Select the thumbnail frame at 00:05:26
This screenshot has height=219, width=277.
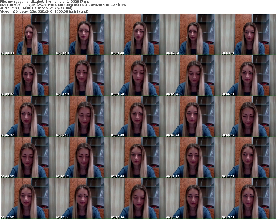[x=193, y=75]
